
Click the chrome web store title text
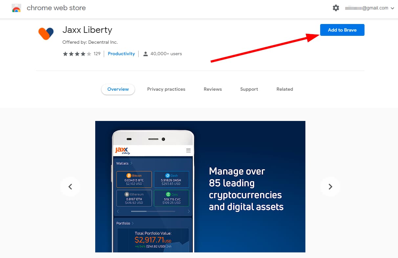[56, 8]
